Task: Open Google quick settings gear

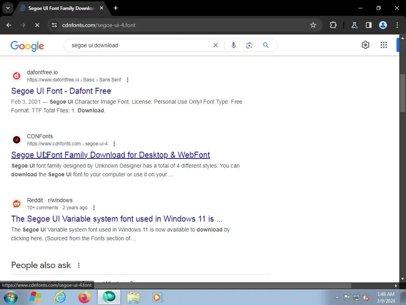Action: [x=365, y=45]
